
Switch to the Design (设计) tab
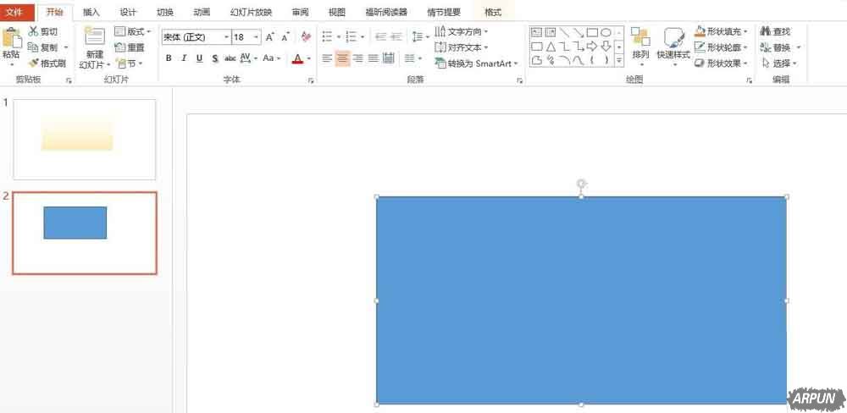(x=128, y=12)
